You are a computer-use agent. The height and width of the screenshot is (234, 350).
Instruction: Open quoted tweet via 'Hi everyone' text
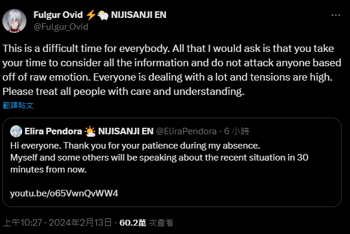click(x=135, y=146)
